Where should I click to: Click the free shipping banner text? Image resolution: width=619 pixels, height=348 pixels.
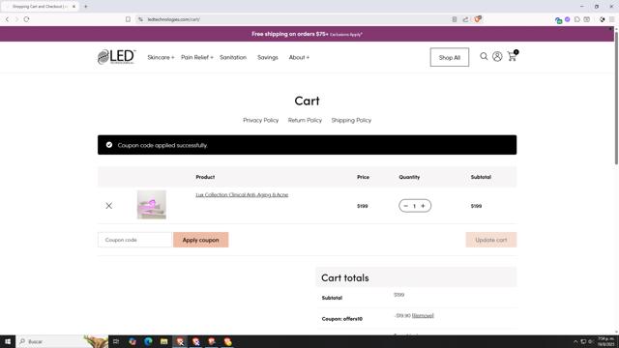coord(308,34)
